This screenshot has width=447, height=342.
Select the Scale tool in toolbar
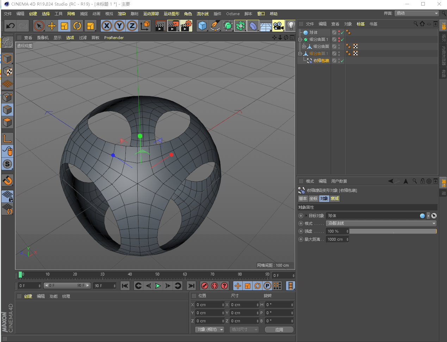[x=64, y=26]
